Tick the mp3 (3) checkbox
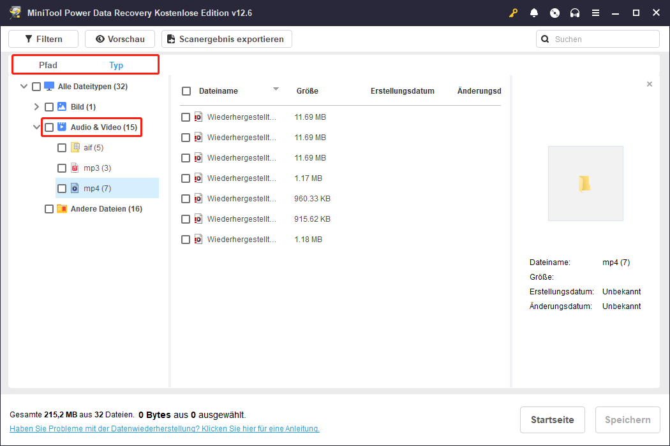Screen dimensions: 670x446 62,168
